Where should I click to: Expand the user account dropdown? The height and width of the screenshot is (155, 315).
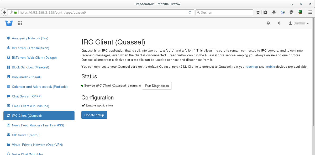(x=298, y=23)
